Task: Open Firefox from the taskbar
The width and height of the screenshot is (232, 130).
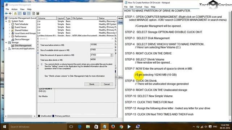Action: (x=113, y=127)
